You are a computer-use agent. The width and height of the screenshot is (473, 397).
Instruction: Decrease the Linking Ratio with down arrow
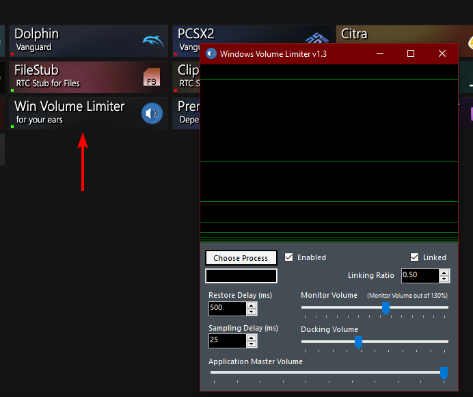point(444,279)
